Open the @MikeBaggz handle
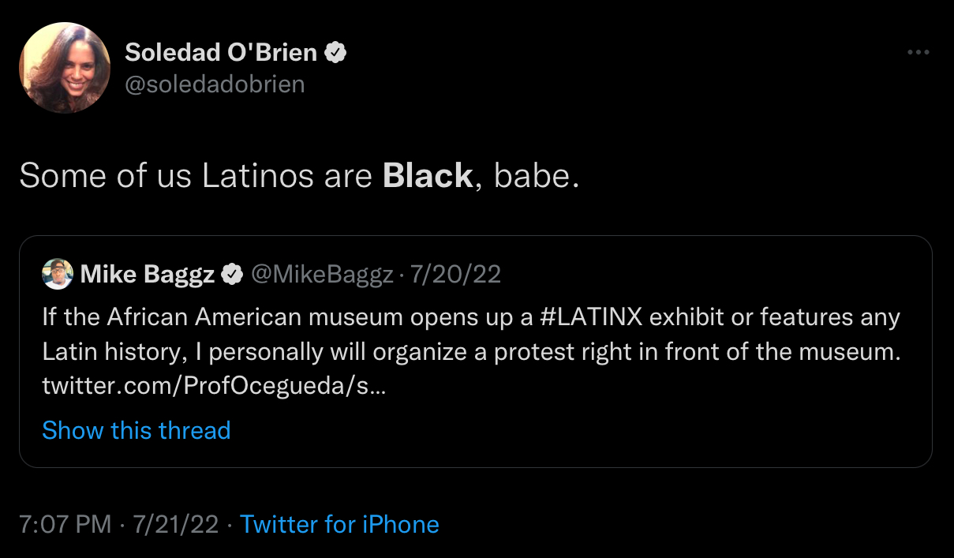 [321, 274]
